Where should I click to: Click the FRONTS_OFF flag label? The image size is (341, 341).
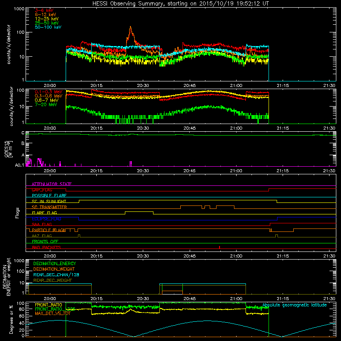45,241
